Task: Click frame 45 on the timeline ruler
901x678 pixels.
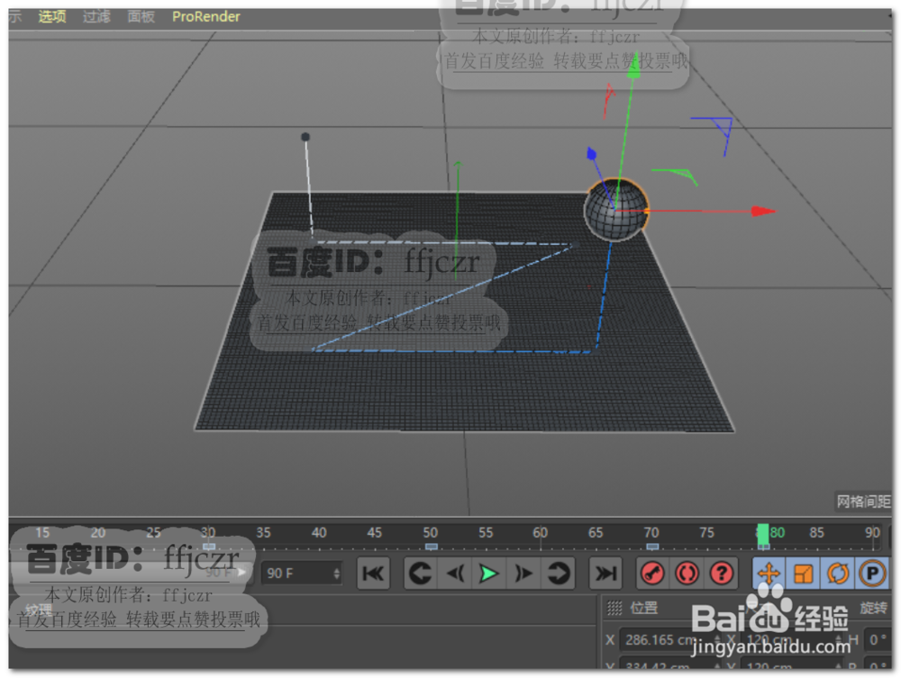Action: (x=374, y=533)
